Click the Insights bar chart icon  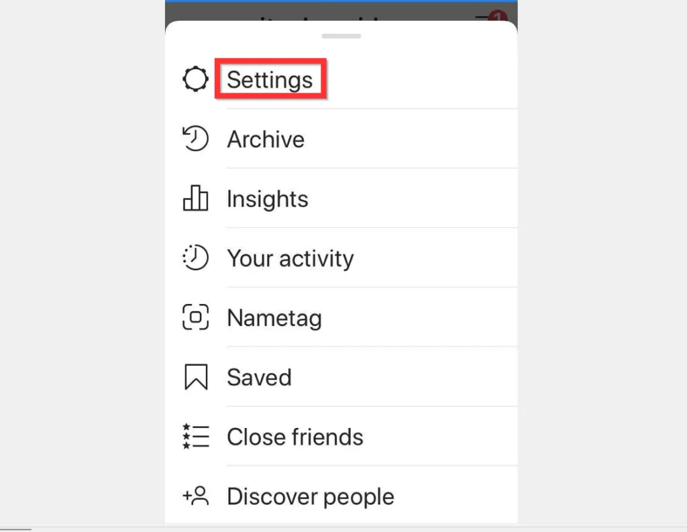[x=195, y=199]
